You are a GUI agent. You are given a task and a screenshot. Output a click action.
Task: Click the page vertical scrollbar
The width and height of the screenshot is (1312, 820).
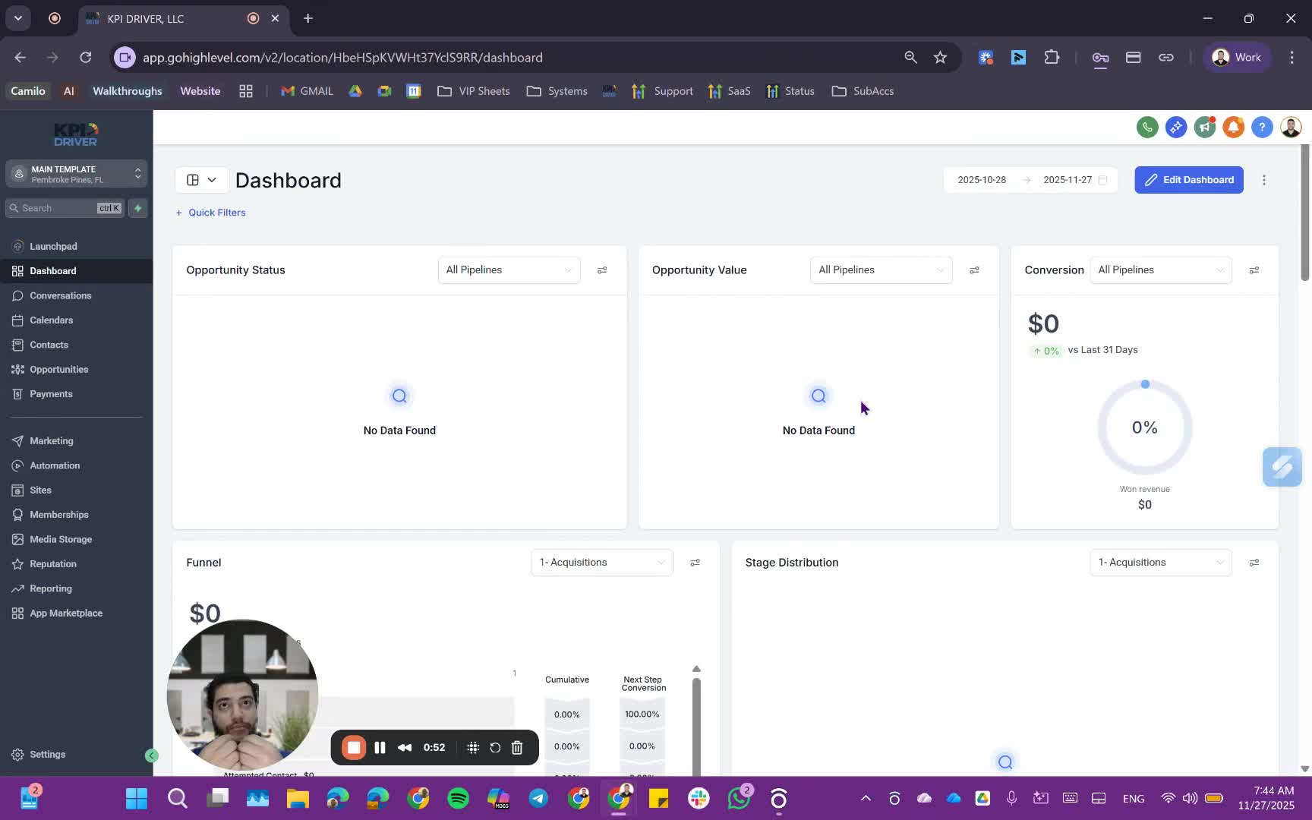click(x=1305, y=213)
